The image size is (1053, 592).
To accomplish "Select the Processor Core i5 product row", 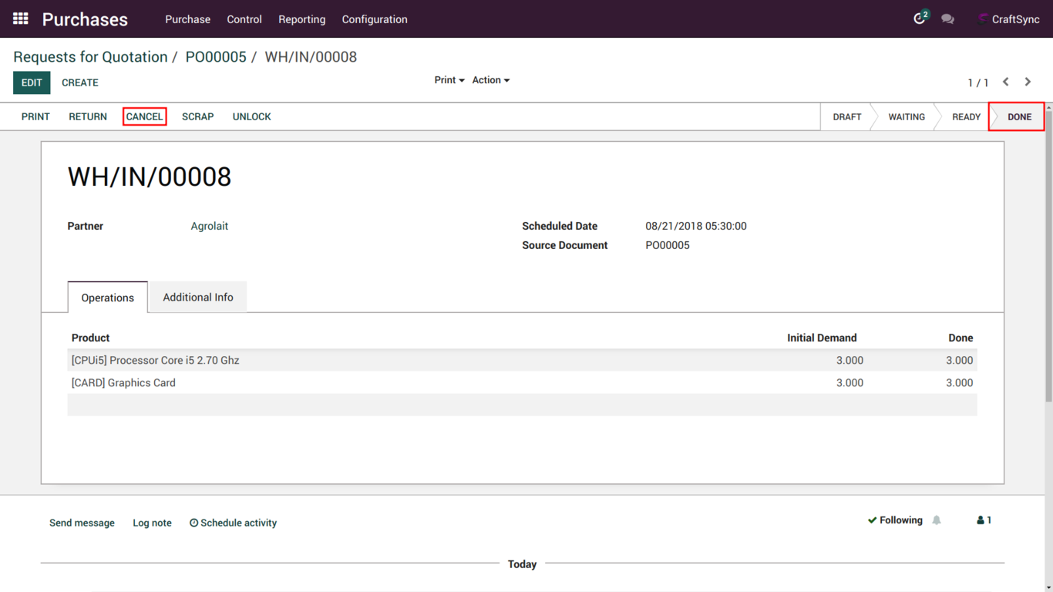I will click(155, 360).
